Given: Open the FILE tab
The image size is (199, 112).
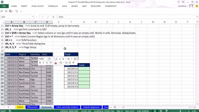Looking at the screenshot, I should pyautogui.click(x=4, y=6).
